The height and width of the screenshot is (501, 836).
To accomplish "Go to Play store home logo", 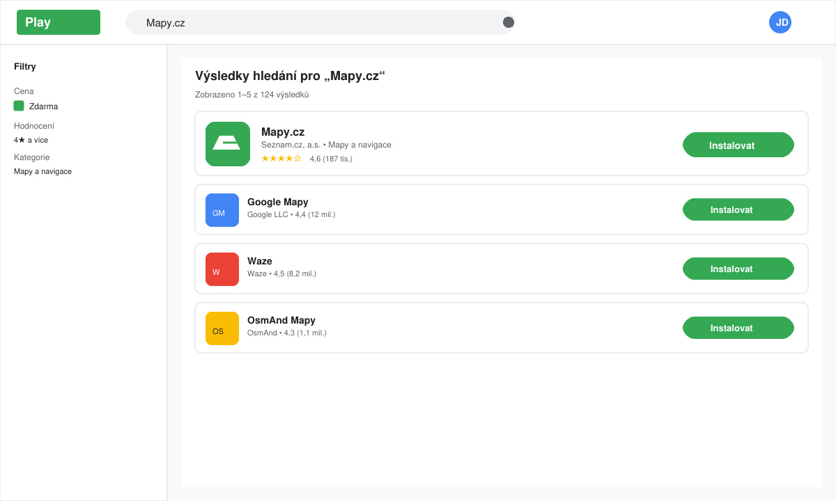I will [59, 22].
